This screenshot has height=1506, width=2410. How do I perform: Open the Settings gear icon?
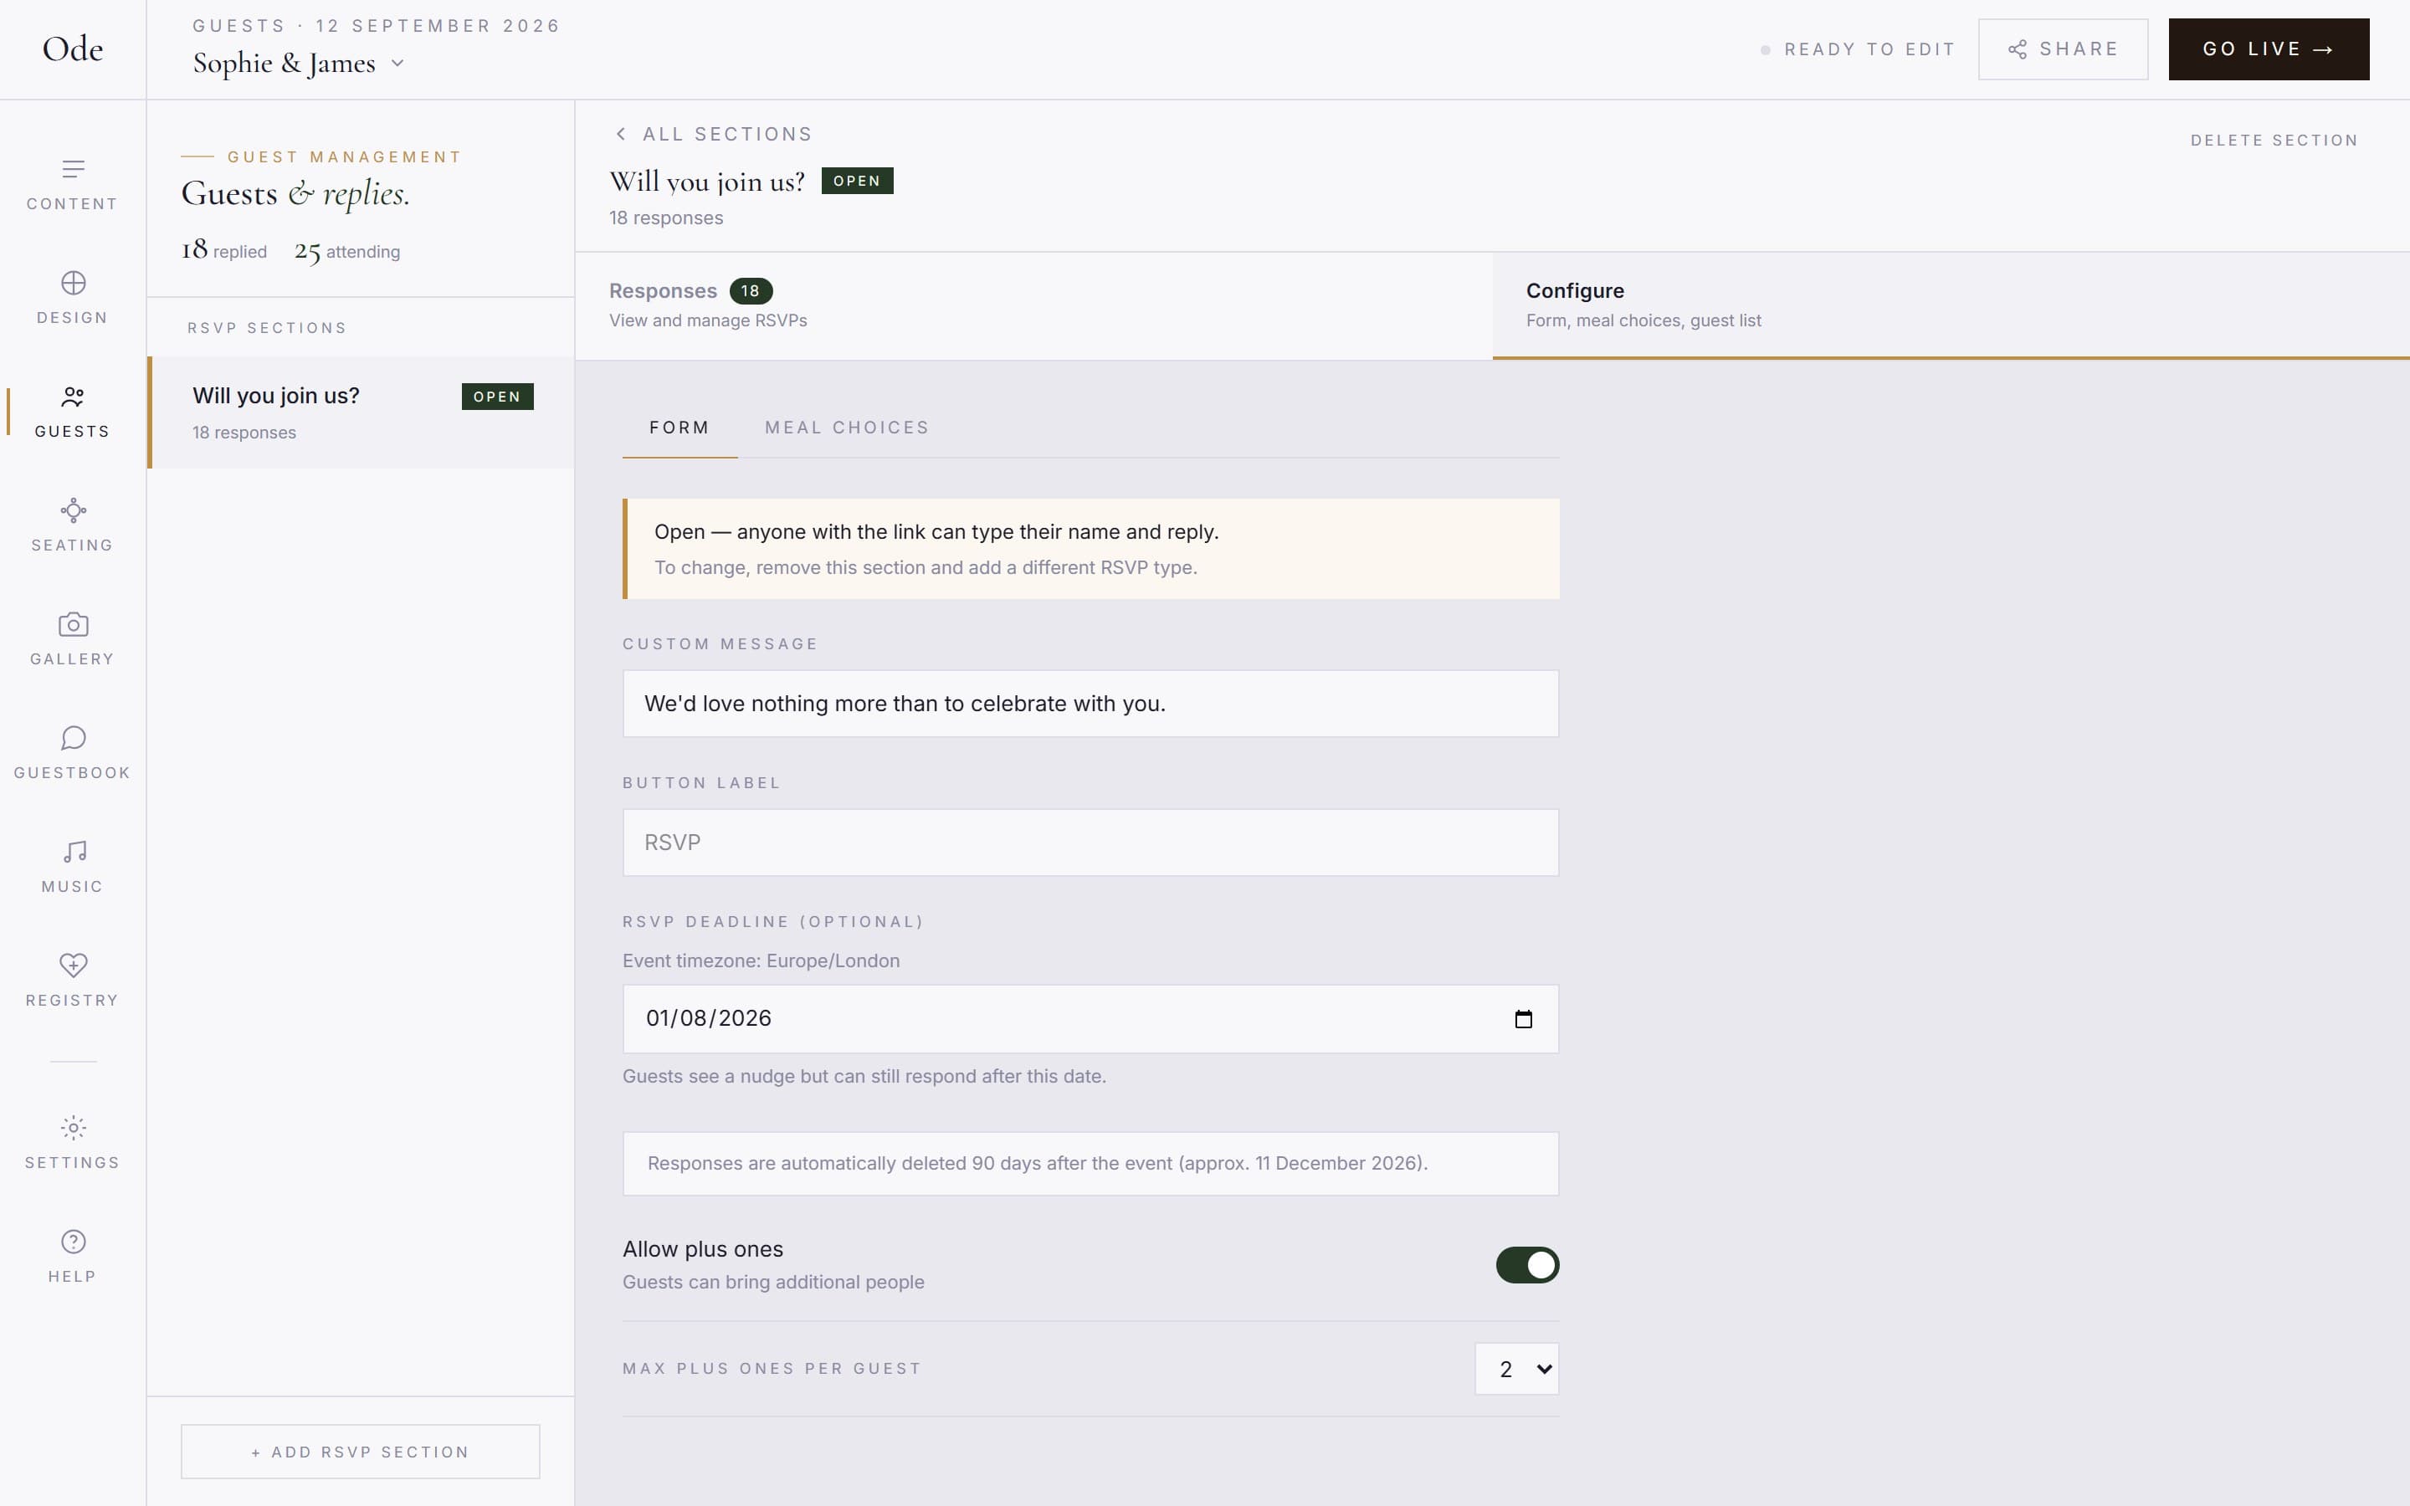pyautogui.click(x=73, y=1128)
